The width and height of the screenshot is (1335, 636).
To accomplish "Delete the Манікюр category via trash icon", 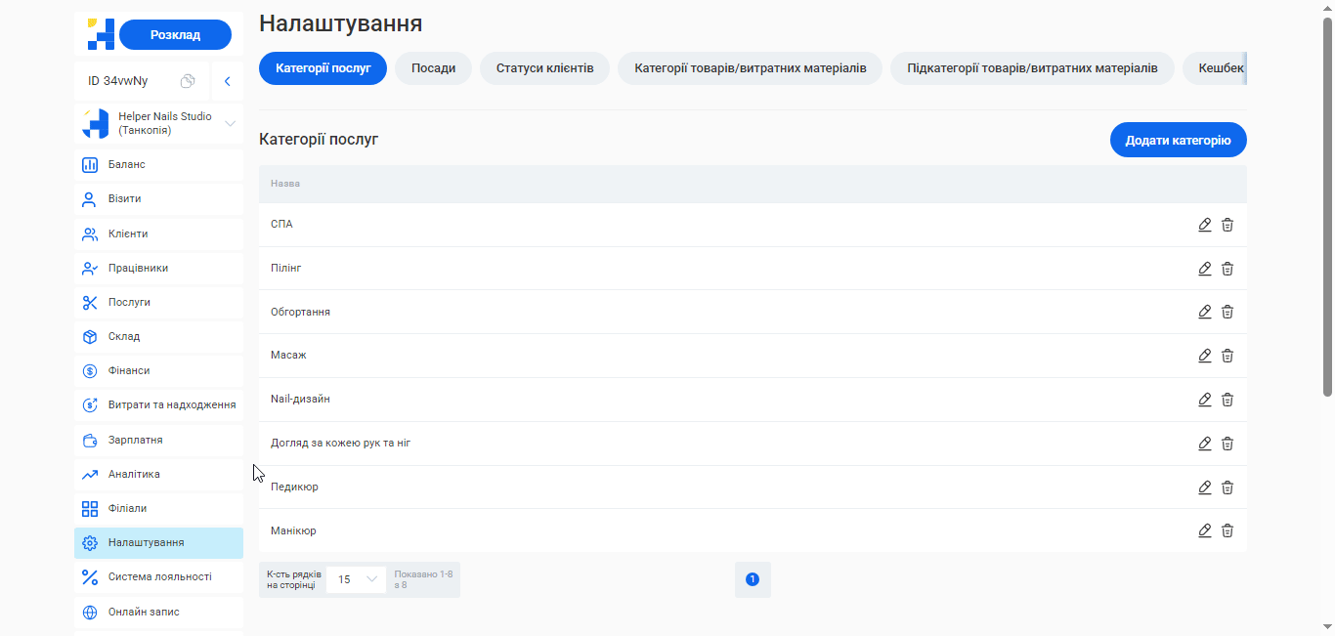I will (1227, 530).
